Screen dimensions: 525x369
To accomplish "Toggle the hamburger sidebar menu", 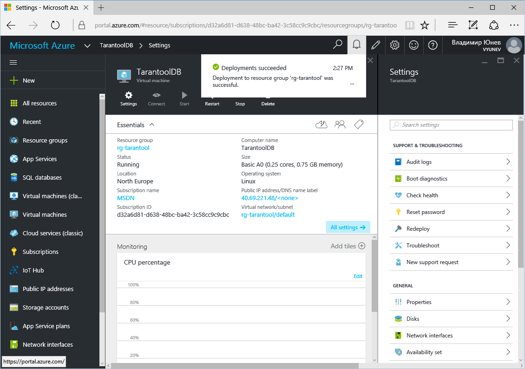I will 13,62.
